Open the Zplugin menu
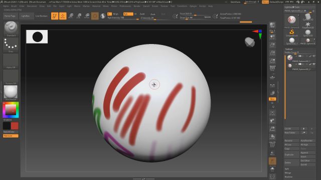Viewport: 321px width, 180px height. [193, 6]
